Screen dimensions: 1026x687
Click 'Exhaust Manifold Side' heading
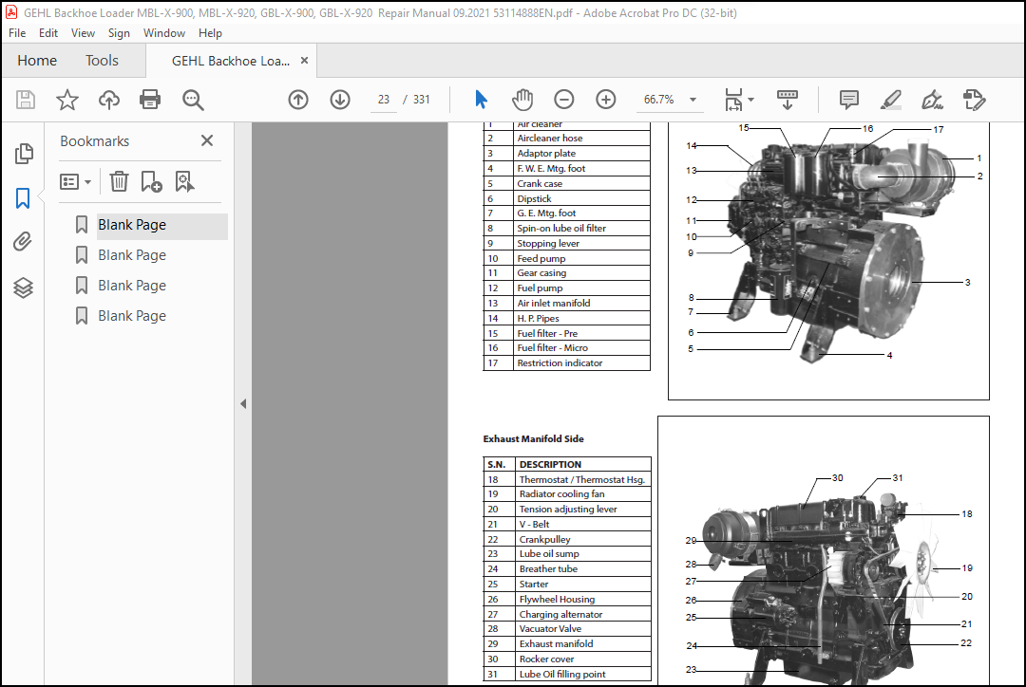(x=533, y=438)
